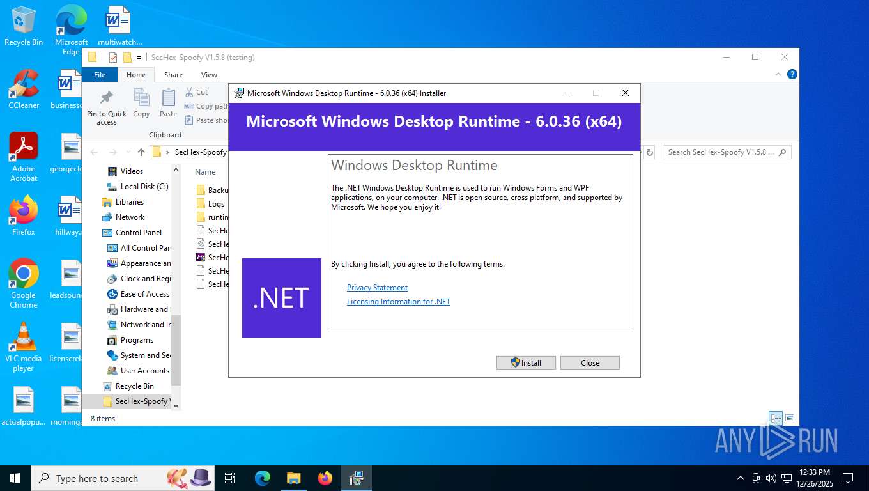Click the Windows Start button
Screen dimensions: 869x491
pos(15,478)
